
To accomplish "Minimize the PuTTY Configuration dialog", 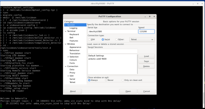I will pos(145,17).
